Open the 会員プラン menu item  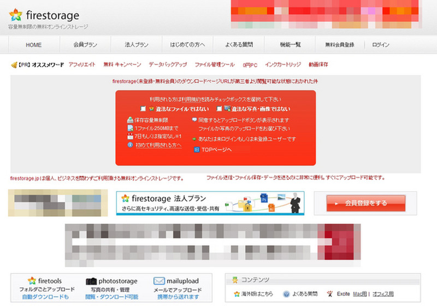85,45
